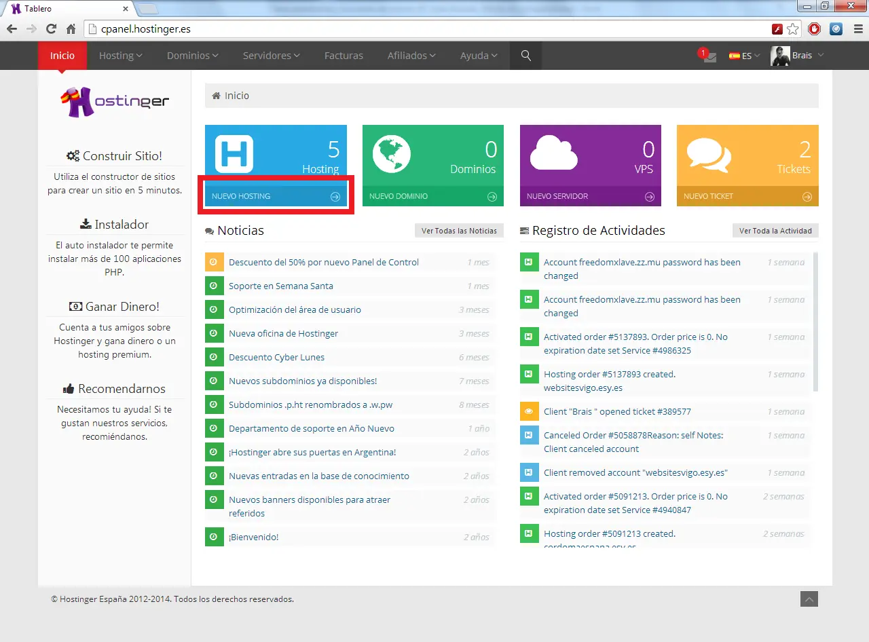This screenshot has width=869, height=642.
Task: Open the search magnifier in the navbar
Action: 525,56
